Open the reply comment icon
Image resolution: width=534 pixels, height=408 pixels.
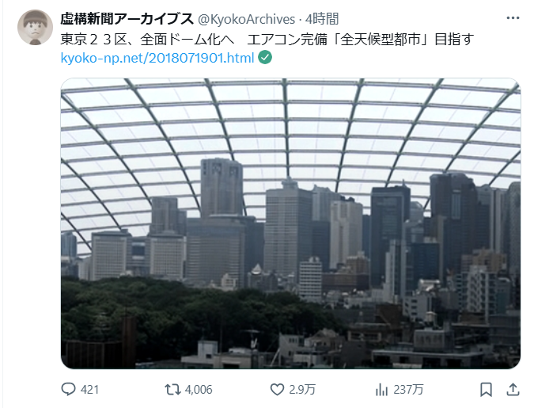point(68,389)
